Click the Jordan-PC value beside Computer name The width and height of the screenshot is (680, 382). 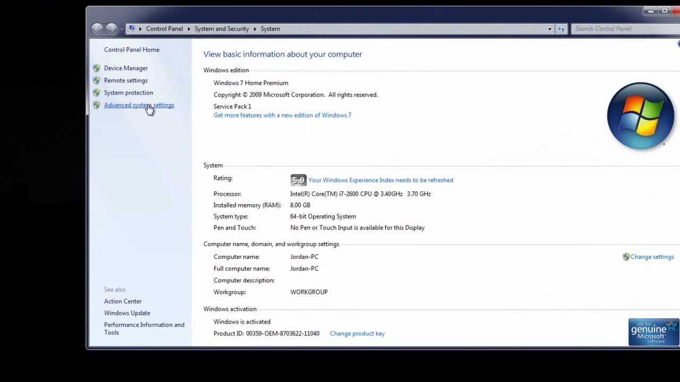tap(304, 257)
